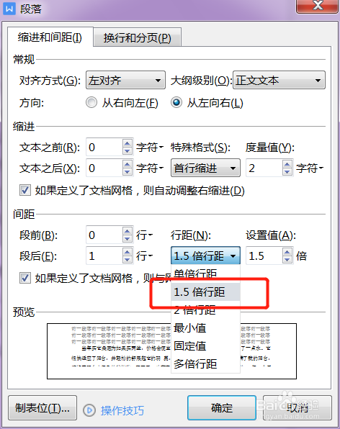340x429 pixels.
Task: Choose 多倍行距 from line spacing list
Action: coord(205,364)
